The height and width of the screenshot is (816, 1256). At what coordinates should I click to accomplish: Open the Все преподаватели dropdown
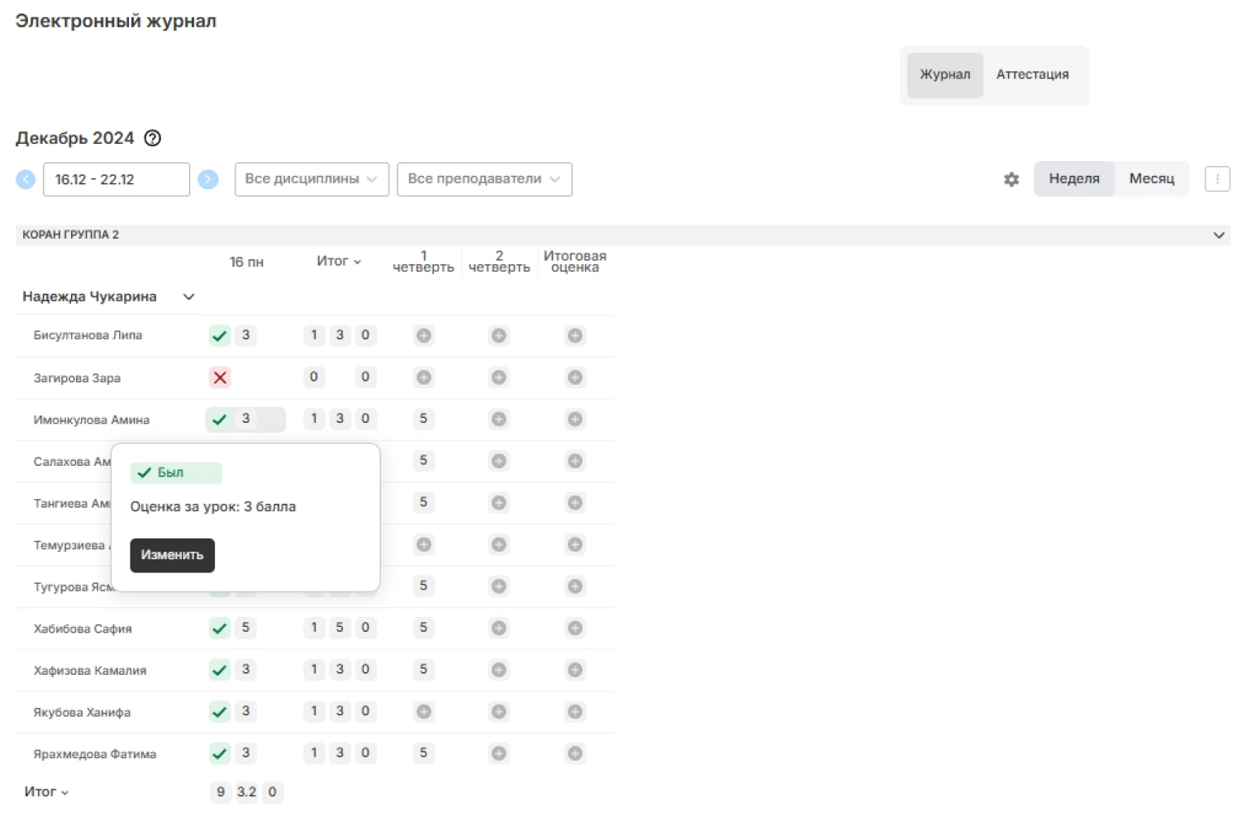[484, 179]
